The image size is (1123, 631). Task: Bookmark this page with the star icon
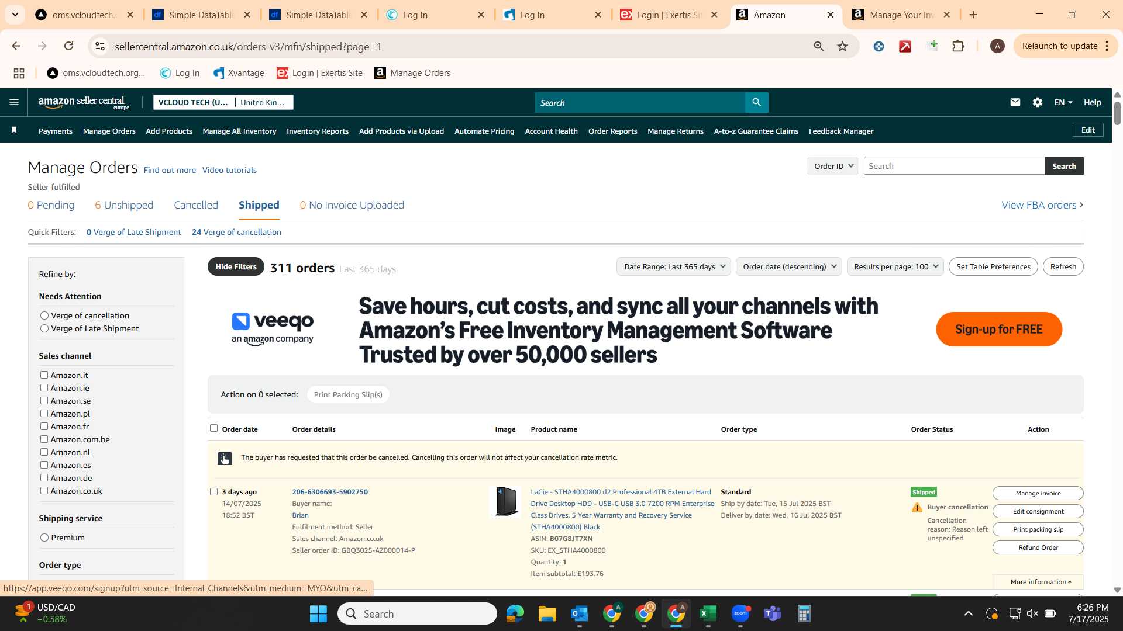tap(842, 46)
